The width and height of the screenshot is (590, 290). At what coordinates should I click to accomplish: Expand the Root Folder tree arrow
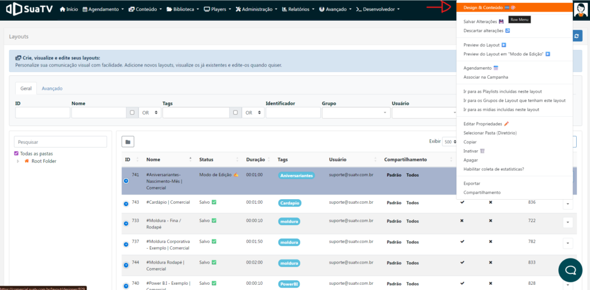coord(18,161)
